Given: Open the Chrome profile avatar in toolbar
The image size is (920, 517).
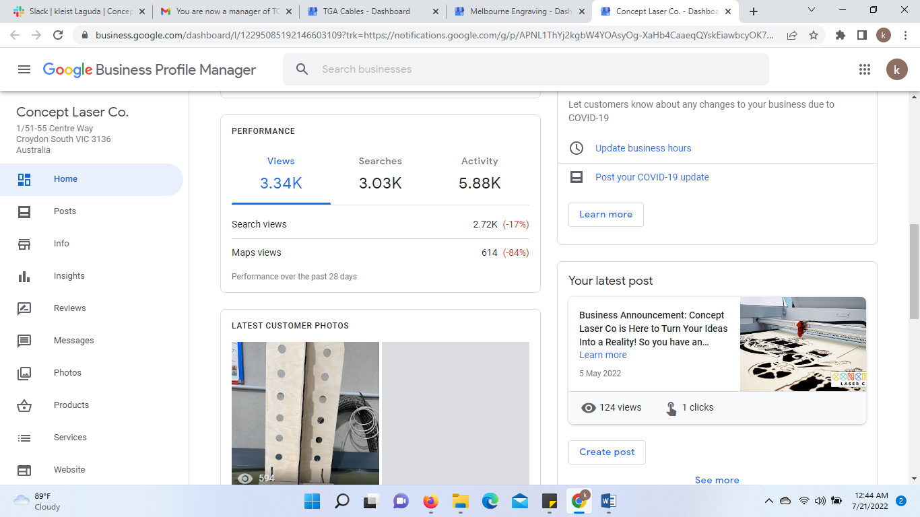Looking at the screenshot, I should [x=884, y=35].
